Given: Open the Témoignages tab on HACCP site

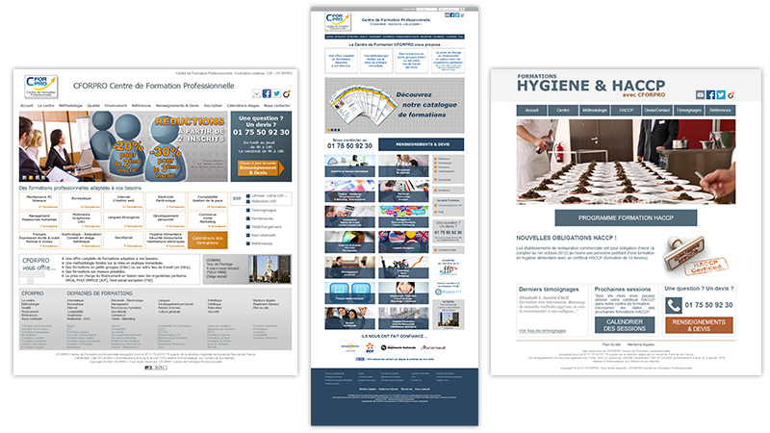Looking at the screenshot, I should (688, 111).
